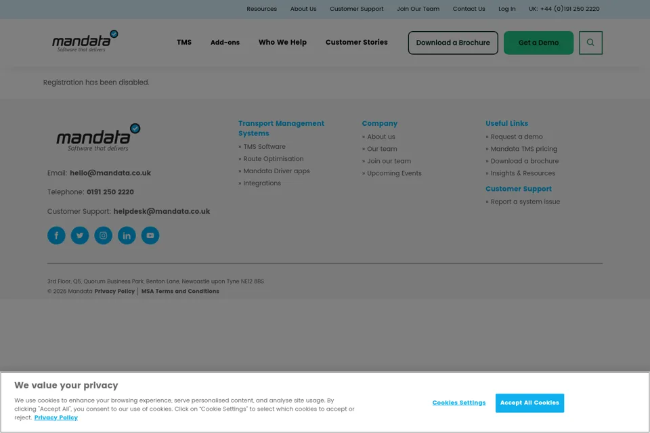This screenshot has height=433, width=650.
Task: Open the Twitter social icon
Action: (80, 235)
